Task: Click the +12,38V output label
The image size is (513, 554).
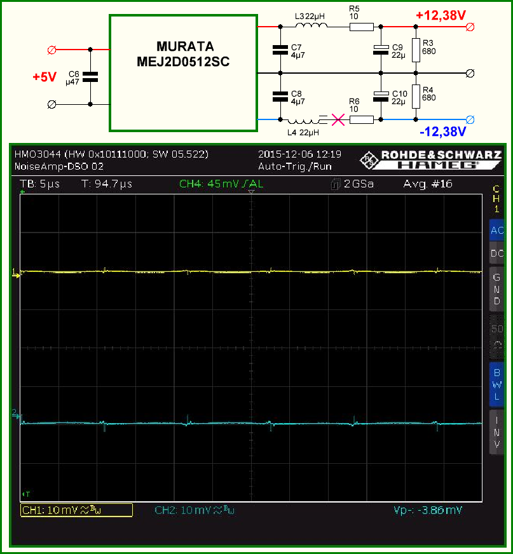Action: click(441, 15)
